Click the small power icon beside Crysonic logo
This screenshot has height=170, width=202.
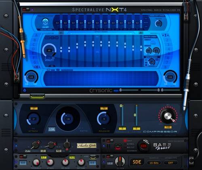(x=25, y=90)
